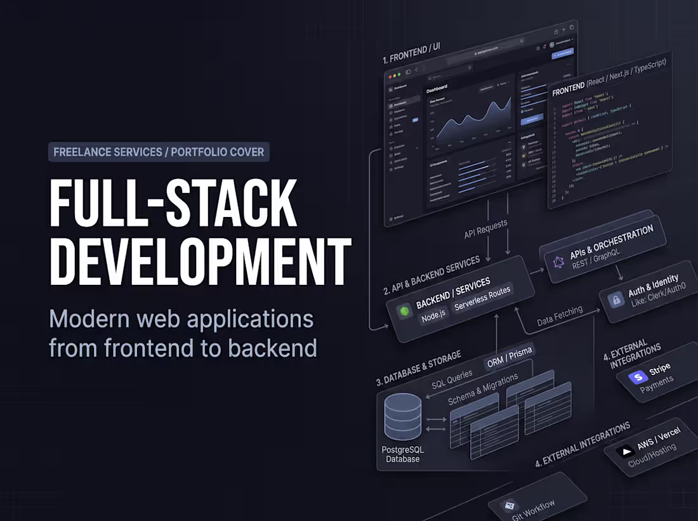
Task: Click the 'SQL Queries' label
Action: (451, 380)
